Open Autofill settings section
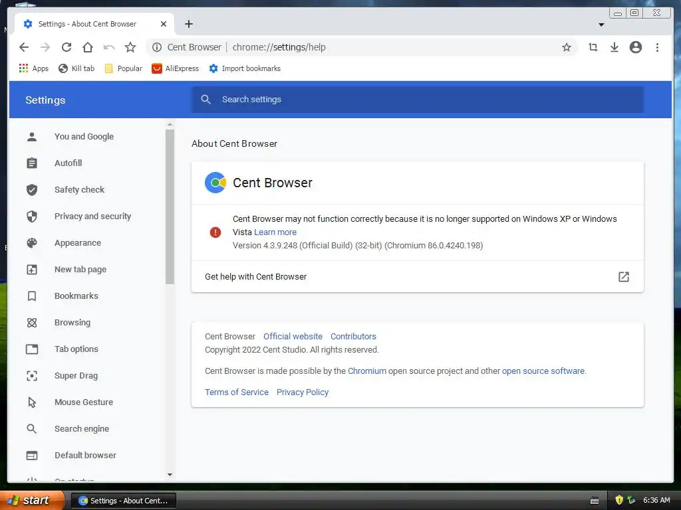The image size is (681, 510). [68, 163]
